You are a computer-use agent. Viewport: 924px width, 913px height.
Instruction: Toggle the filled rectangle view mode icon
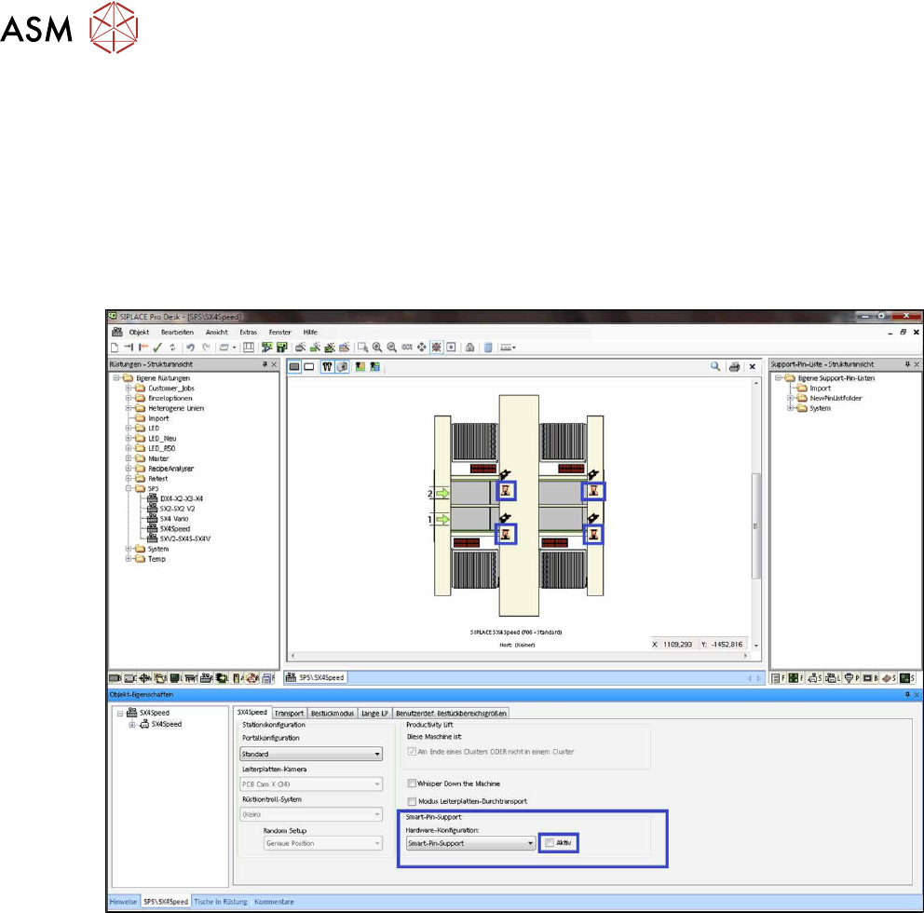pyautogui.click(x=294, y=367)
